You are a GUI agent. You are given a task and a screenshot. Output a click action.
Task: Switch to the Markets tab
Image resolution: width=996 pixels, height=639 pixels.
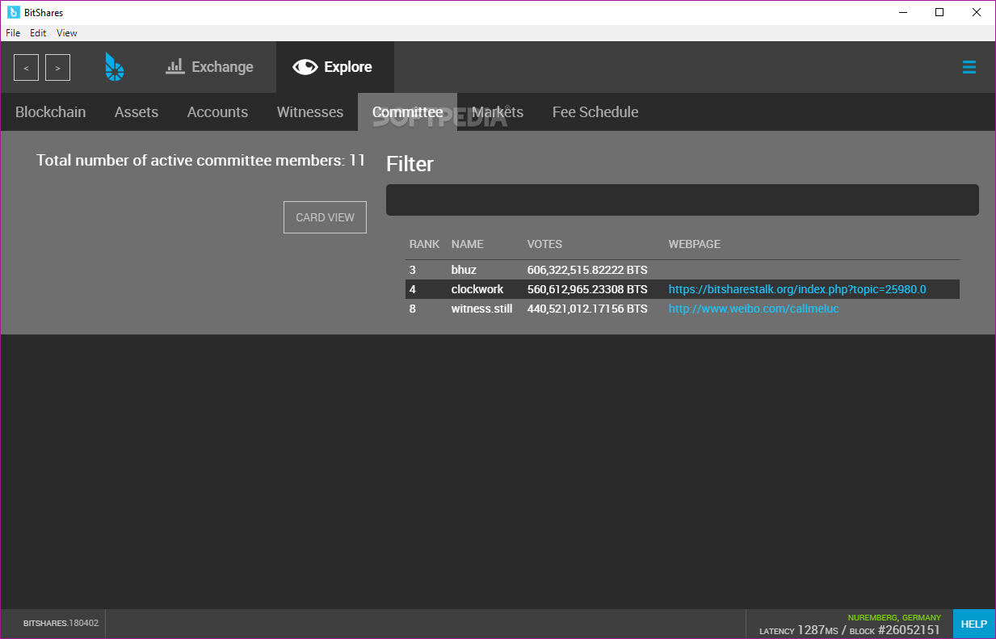[x=498, y=112]
